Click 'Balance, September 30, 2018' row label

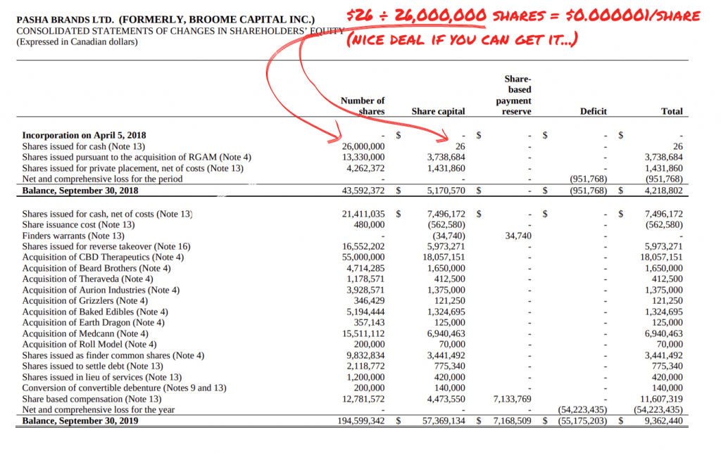80,190
